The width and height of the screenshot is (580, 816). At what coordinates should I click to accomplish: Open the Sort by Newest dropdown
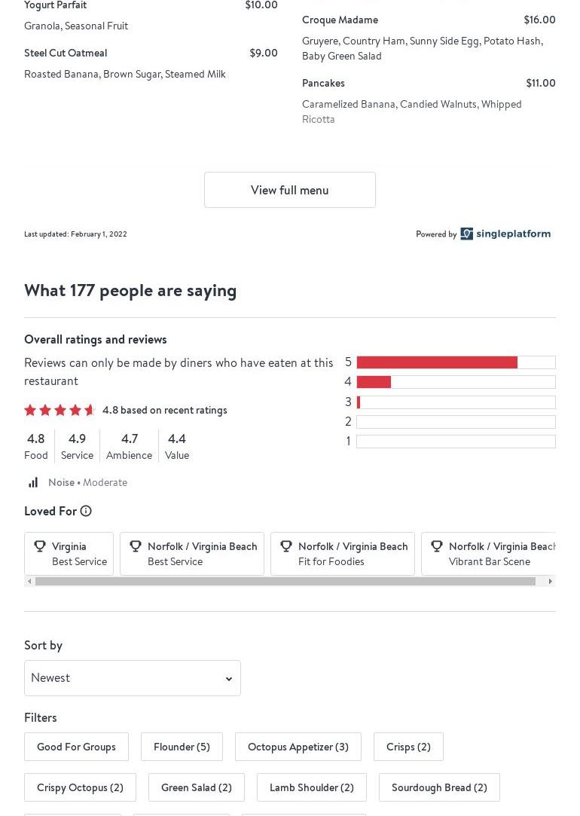click(132, 678)
